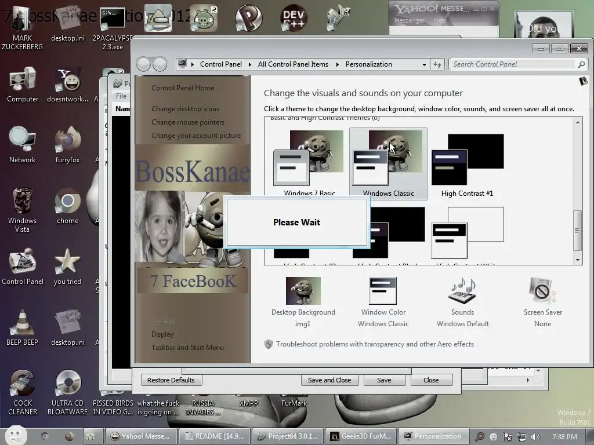This screenshot has height=445, width=594.
Task: Click theme list scroll up arrow
Action: pos(577,122)
